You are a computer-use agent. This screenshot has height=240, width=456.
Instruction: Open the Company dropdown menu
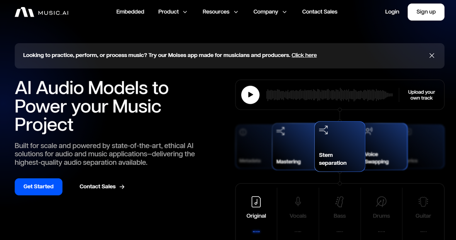(270, 12)
